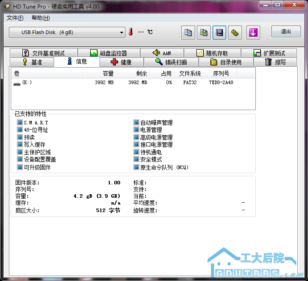
Task: Click the copy info to clipboard icon
Action: [x=188, y=33]
